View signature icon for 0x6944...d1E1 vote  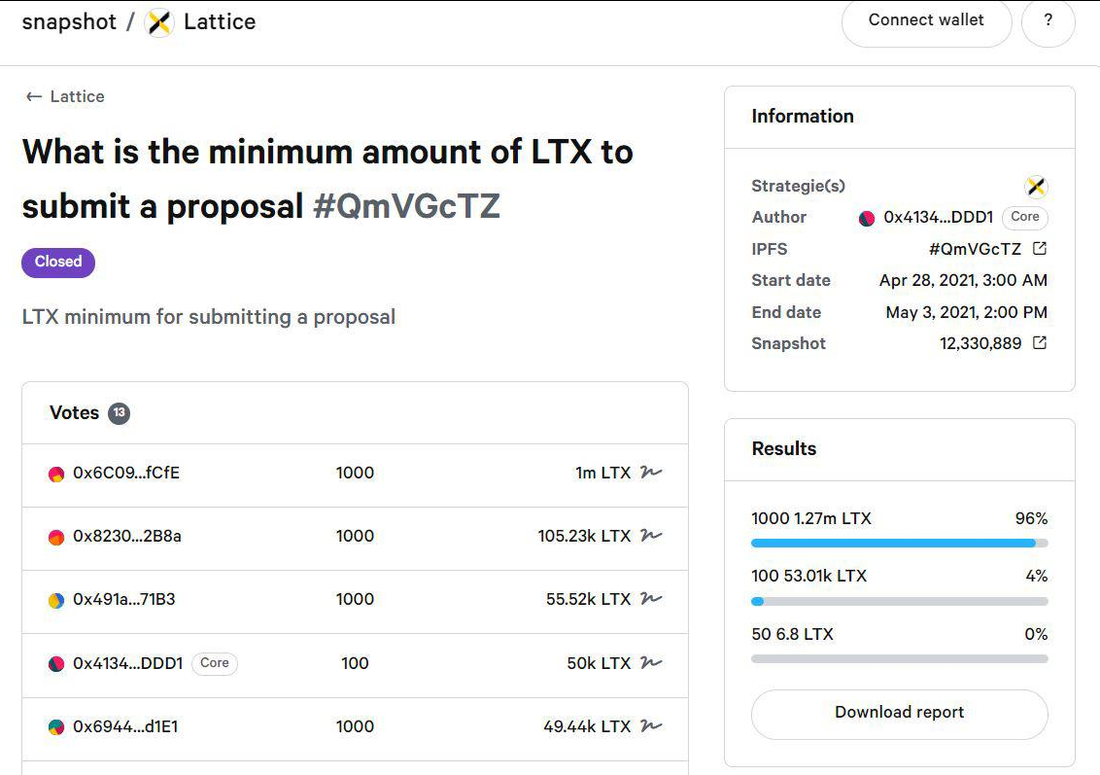pos(651,725)
